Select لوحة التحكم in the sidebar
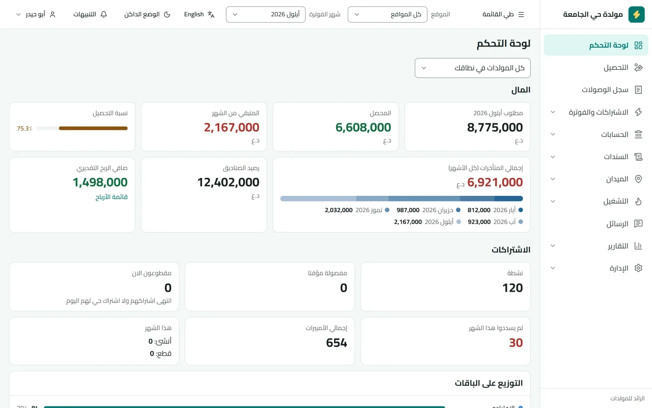Image resolution: width=652 pixels, height=408 pixels. tap(596, 45)
